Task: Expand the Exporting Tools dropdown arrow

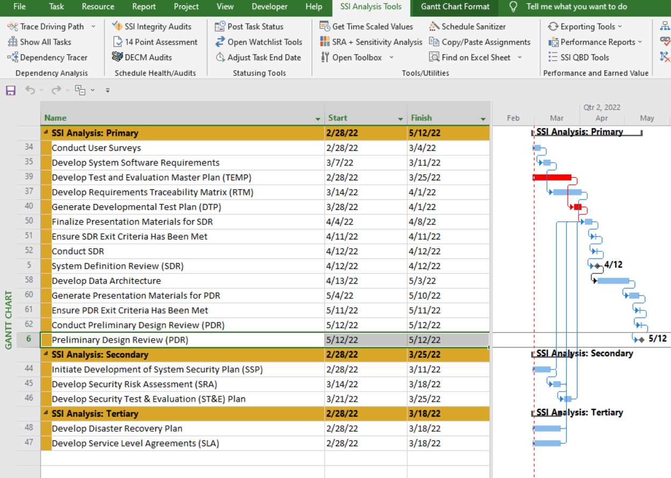Action: [620, 26]
